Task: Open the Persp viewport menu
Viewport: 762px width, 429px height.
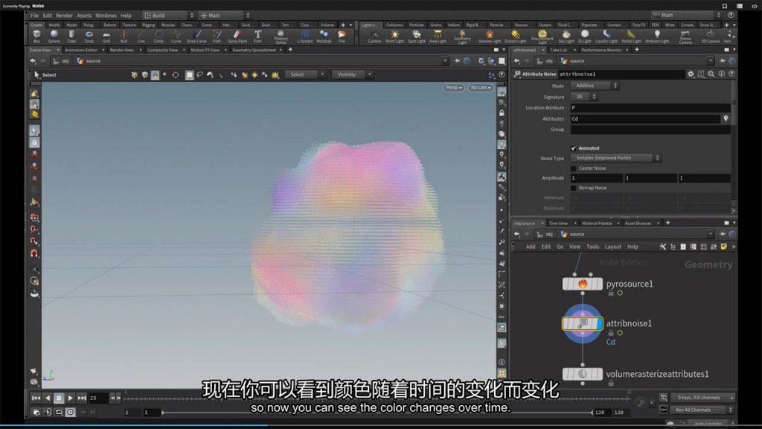Action: [453, 88]
